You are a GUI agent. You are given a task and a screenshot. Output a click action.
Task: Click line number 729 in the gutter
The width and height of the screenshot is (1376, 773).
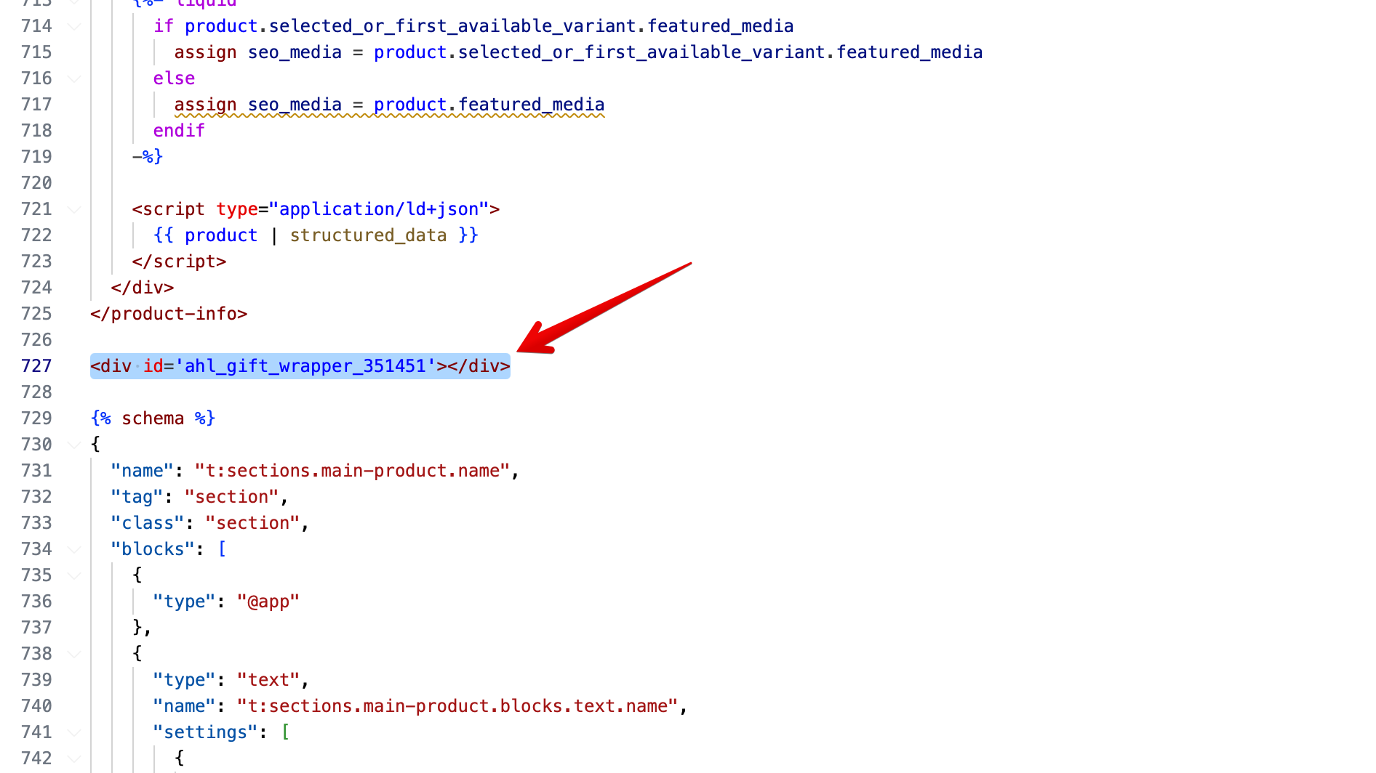click(36, 418)
